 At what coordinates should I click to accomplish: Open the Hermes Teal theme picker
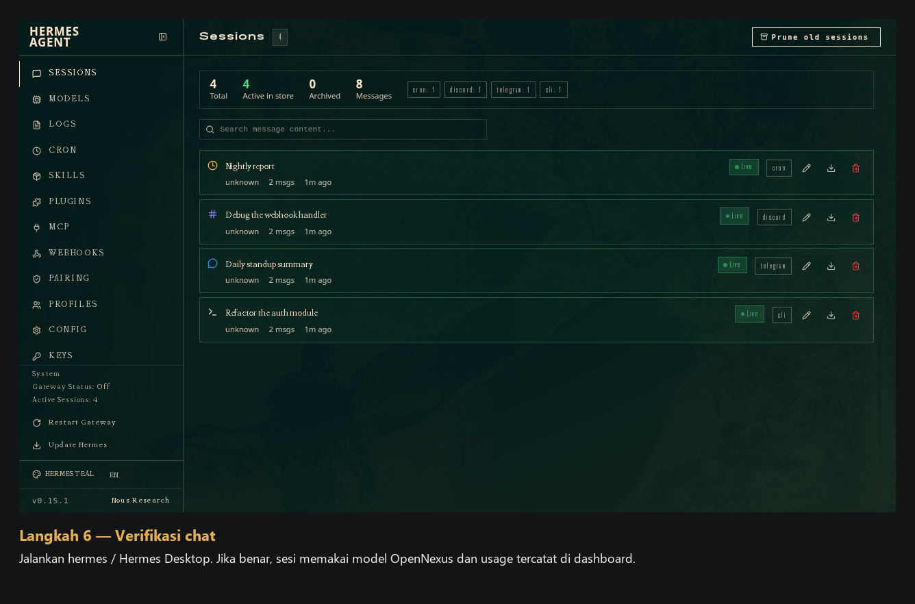coord(63,474)
